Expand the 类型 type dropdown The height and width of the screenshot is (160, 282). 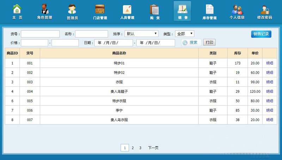pyautogui.click(x=184, y=34)
